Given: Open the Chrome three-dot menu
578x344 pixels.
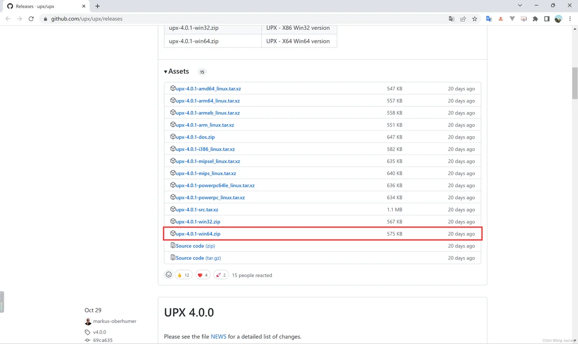Looking at the screenshot, I should 570,19.
